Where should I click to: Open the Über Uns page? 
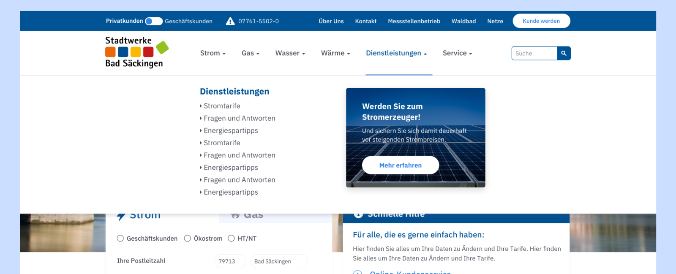click(331, 21)
